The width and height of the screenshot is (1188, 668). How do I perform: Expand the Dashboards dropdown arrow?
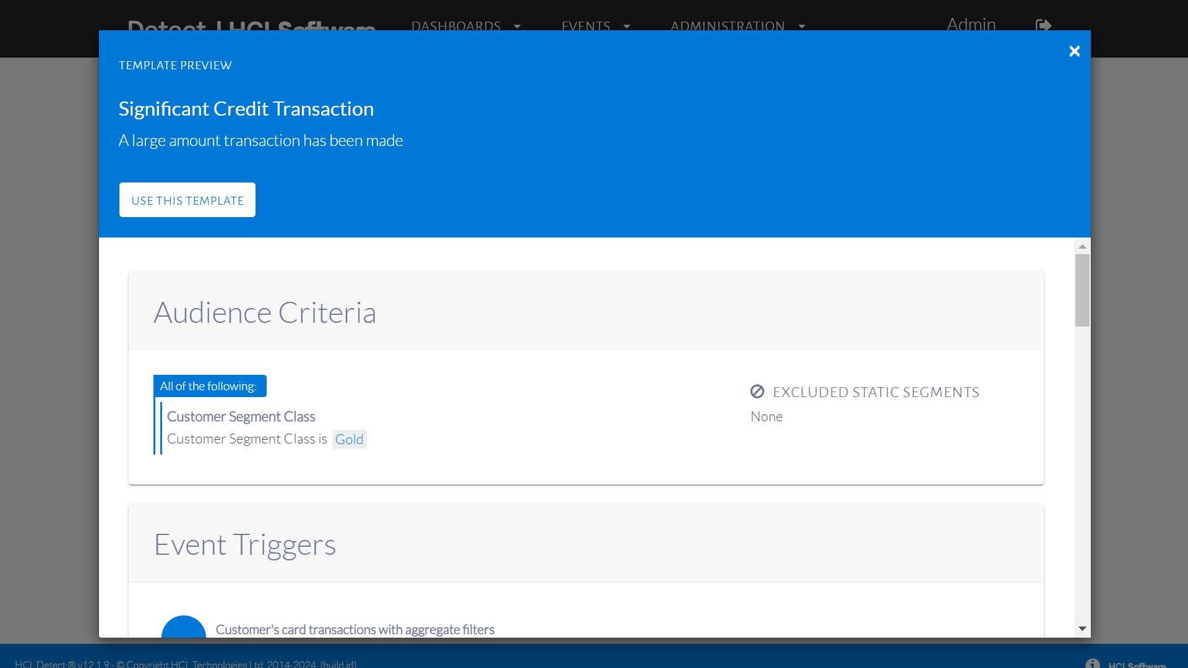517,27
